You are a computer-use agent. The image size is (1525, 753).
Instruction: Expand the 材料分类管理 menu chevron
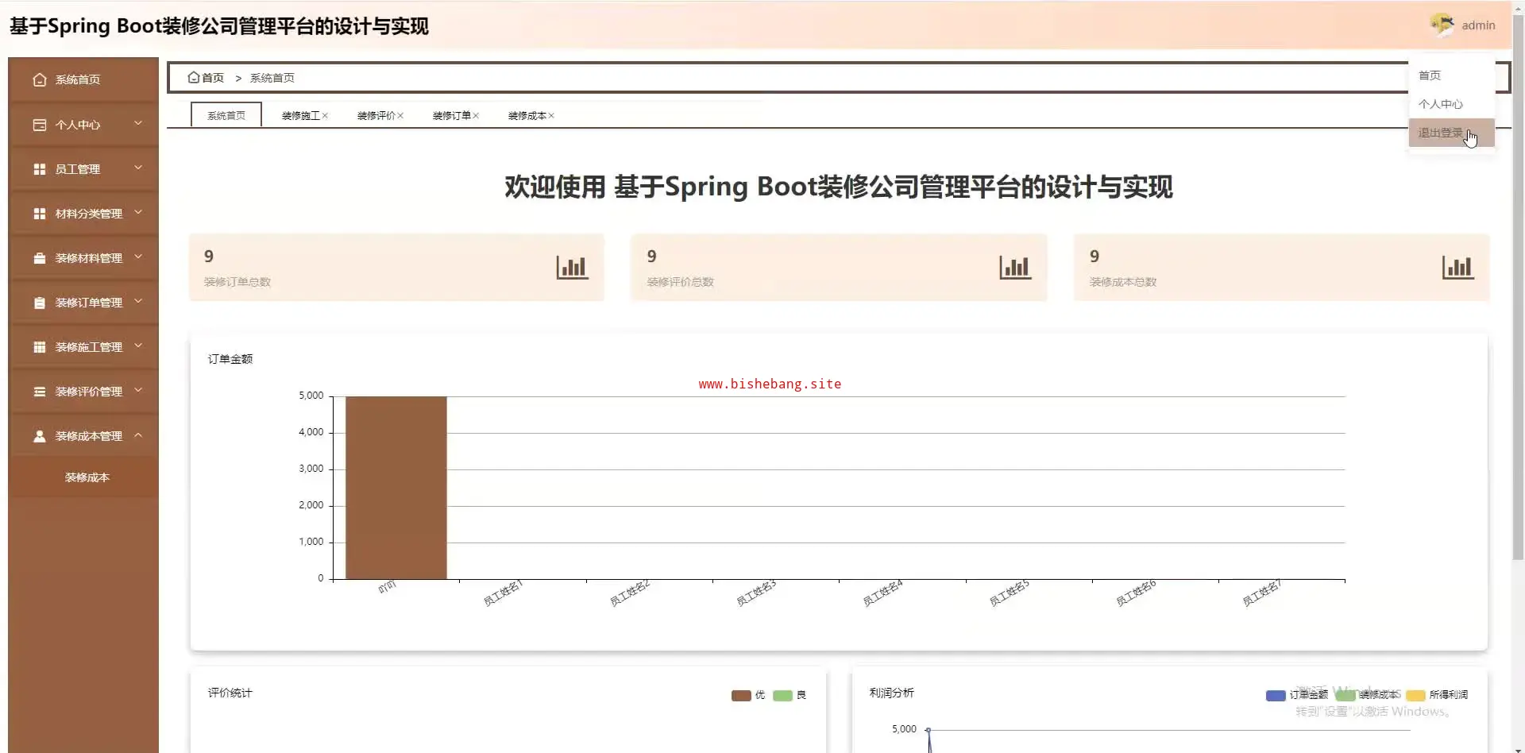138,212
